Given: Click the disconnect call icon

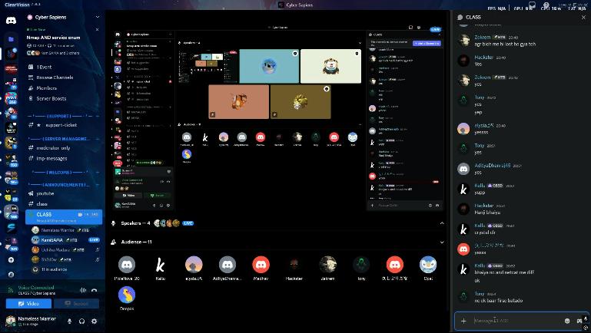Looking at the screenshot, I should 95,290.
